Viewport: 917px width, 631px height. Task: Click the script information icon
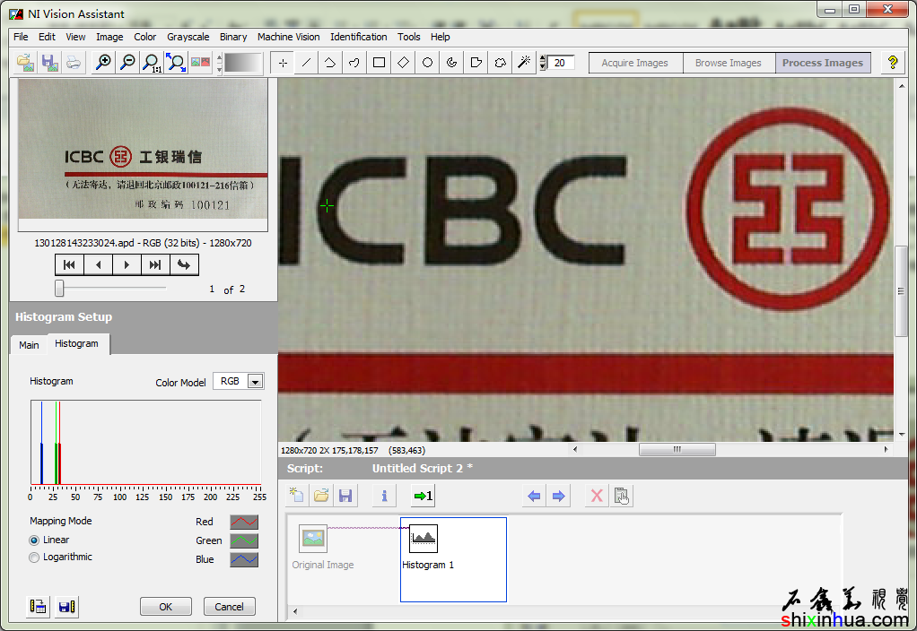pyautogui.click(x=384, y=496)
